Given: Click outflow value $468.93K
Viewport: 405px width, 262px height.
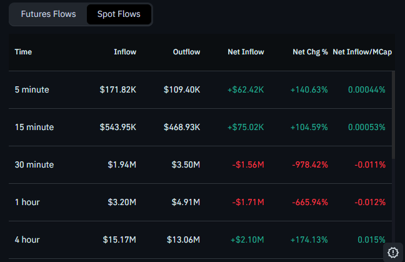Looking at the screenshot, I should point(182,127).
